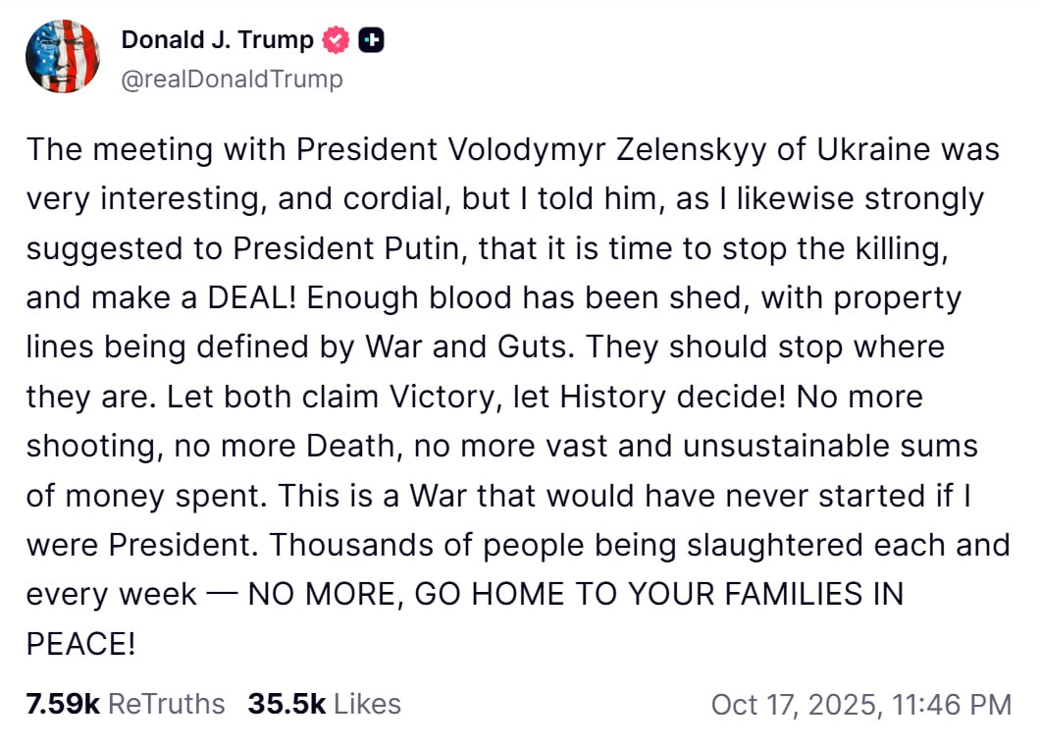Click the black plus badge icon
Screen dimensions: 1040x748
[x=371, y=40]
